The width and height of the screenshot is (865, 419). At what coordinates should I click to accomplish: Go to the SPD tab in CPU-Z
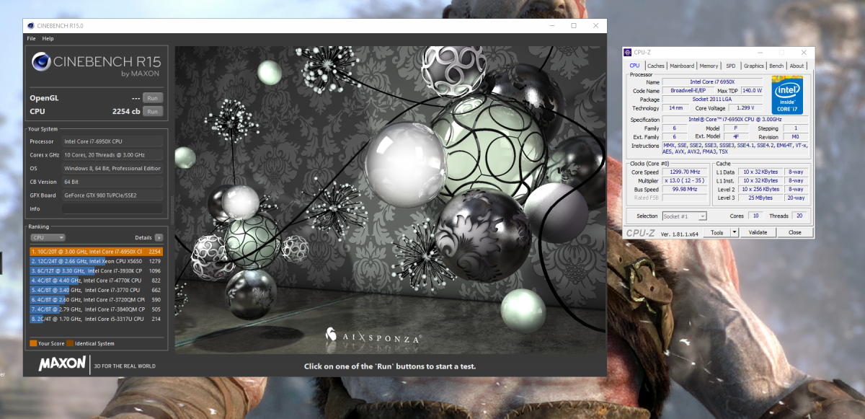click(x=731, y=66)
